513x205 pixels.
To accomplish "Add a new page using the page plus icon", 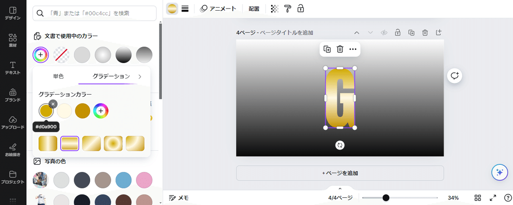I will point(439,33).
